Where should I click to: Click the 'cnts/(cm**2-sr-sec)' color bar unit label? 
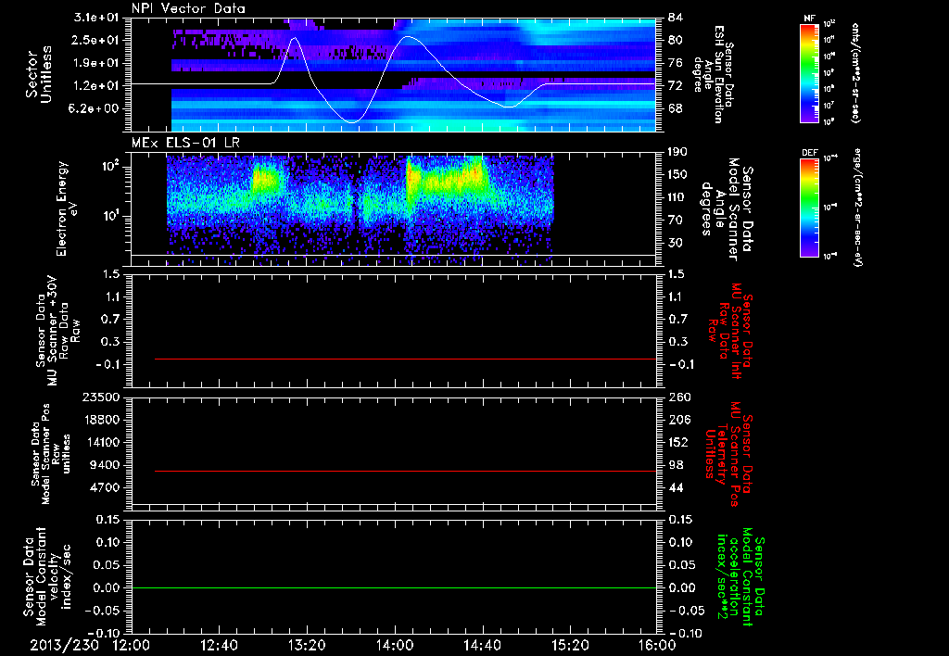pyautogui.click(x=855, y=73)
